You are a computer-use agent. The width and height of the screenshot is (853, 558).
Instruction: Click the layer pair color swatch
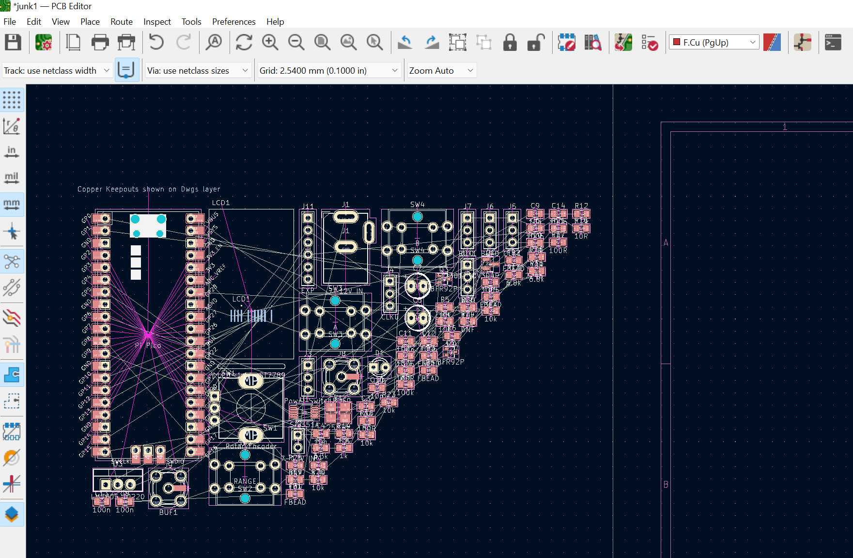pos(772,43)
